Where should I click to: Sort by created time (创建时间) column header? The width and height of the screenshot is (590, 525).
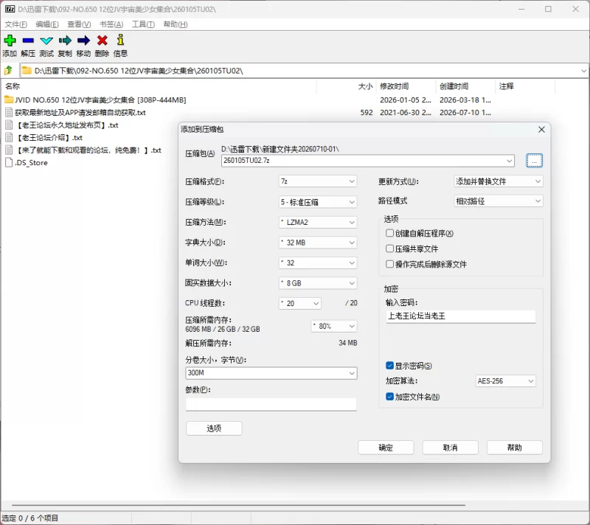coord(466,86)
